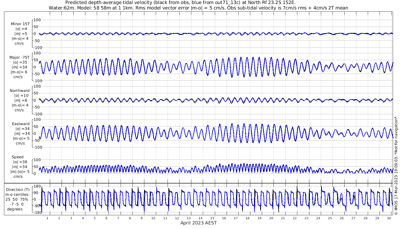Click the day 1 tick label on x-axis
Screen dimensions: 401x229
click(48, 218)
